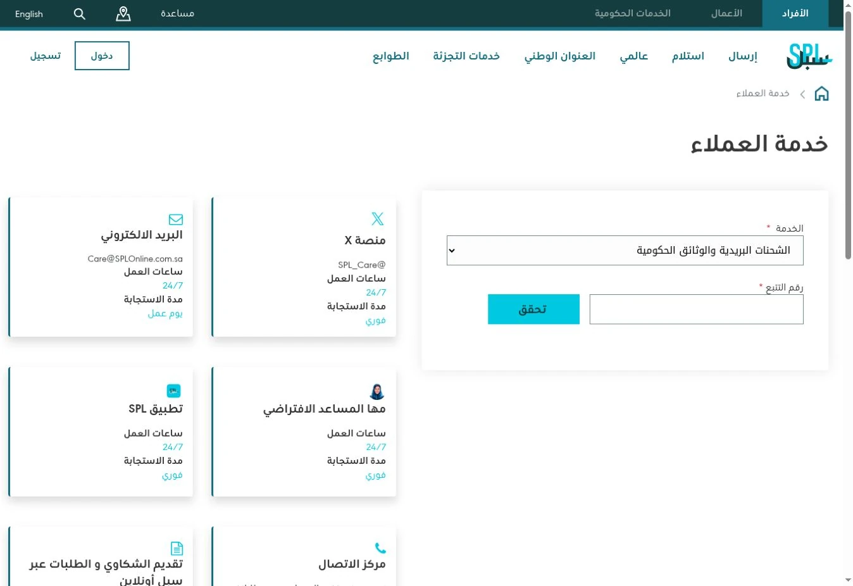
Task: Open the إرسال menu
Action: click(743, 56)
